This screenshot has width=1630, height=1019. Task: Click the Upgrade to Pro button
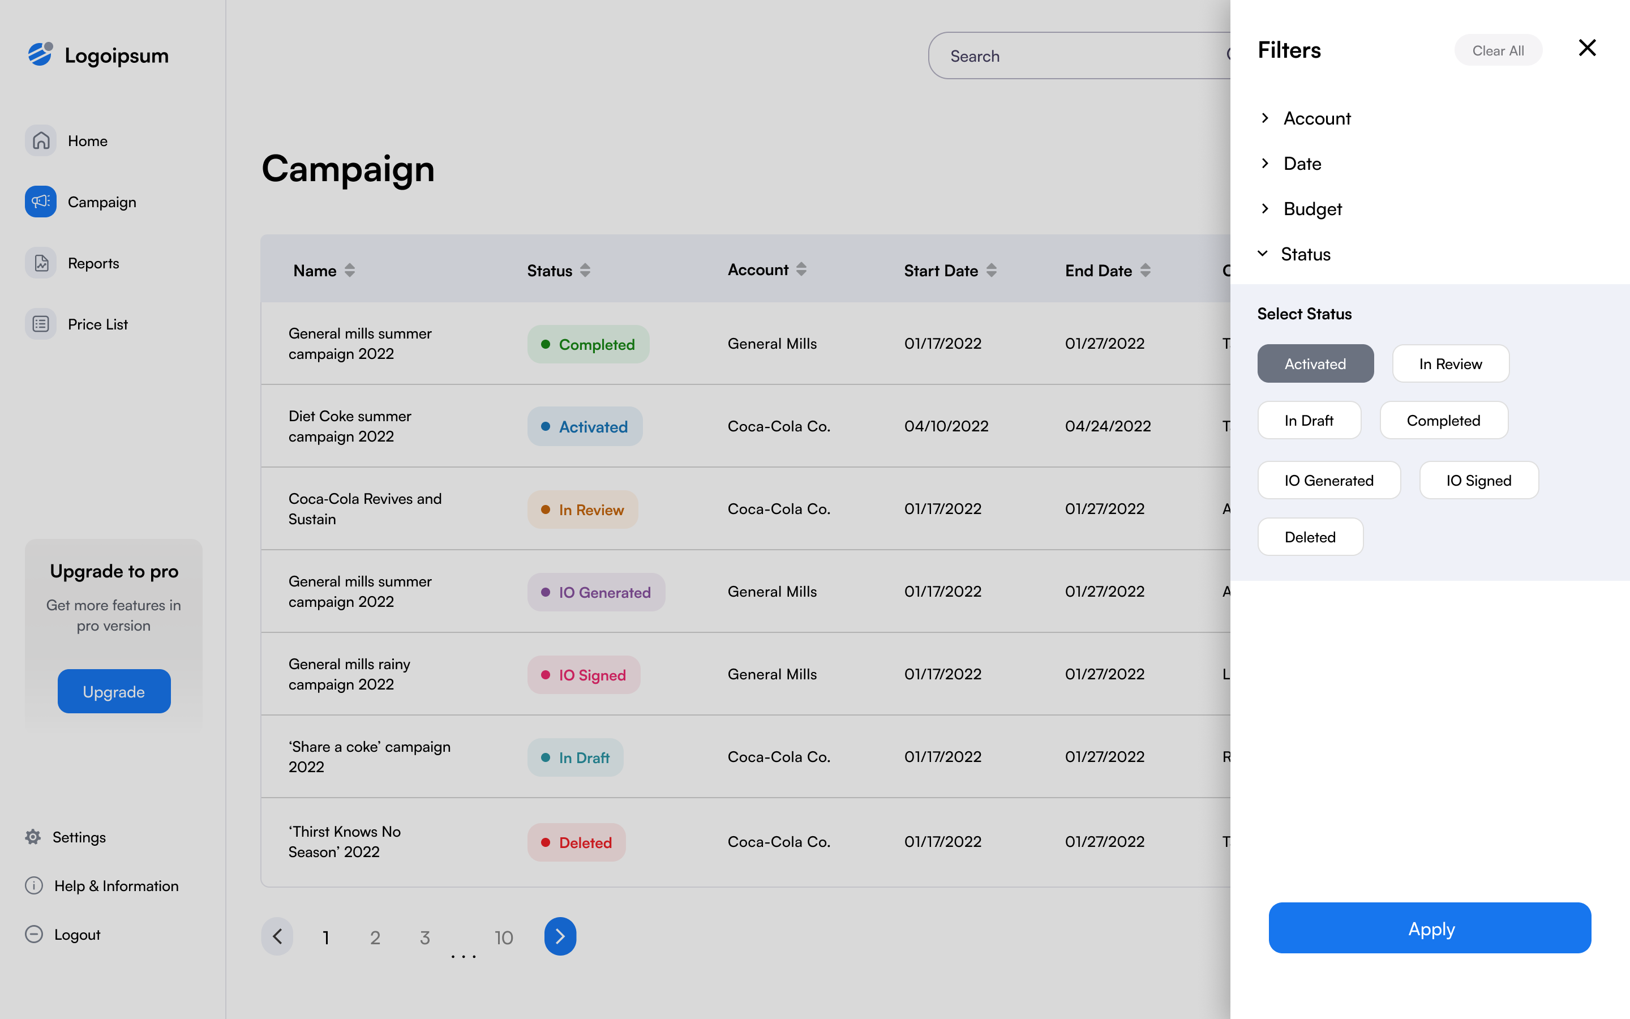point(114,691)
